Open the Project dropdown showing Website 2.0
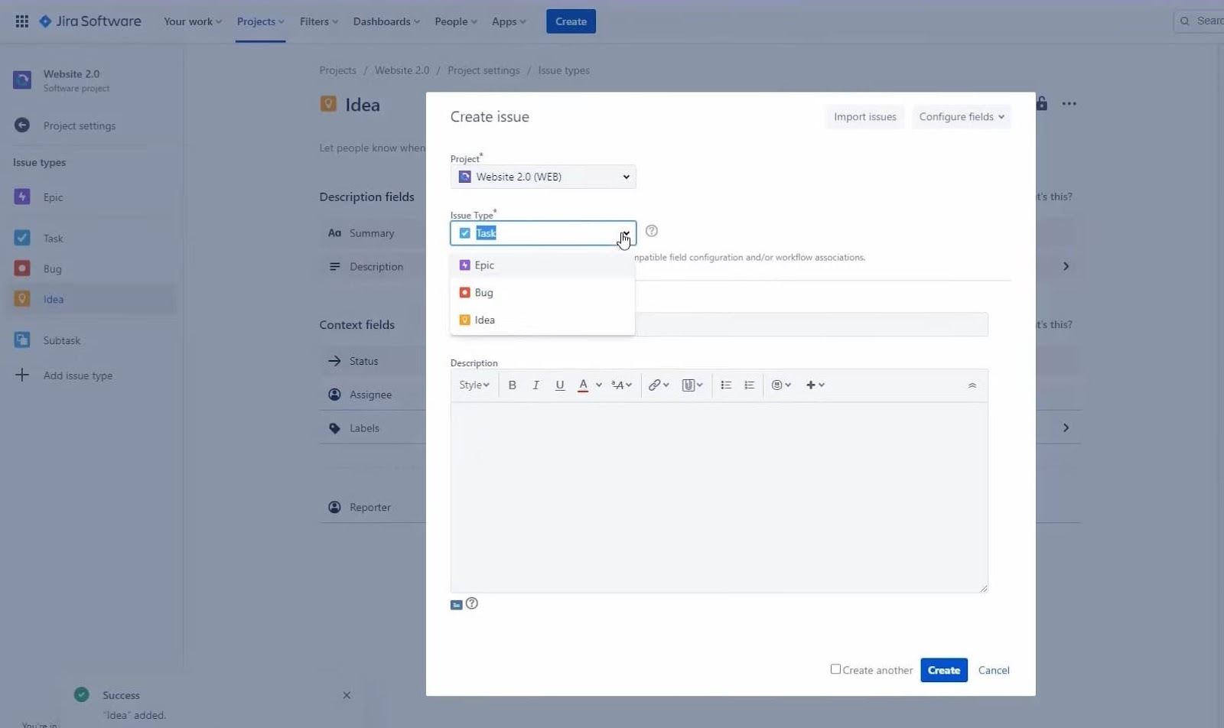Screen dimensions: 1224x728 tap(542, 177)
